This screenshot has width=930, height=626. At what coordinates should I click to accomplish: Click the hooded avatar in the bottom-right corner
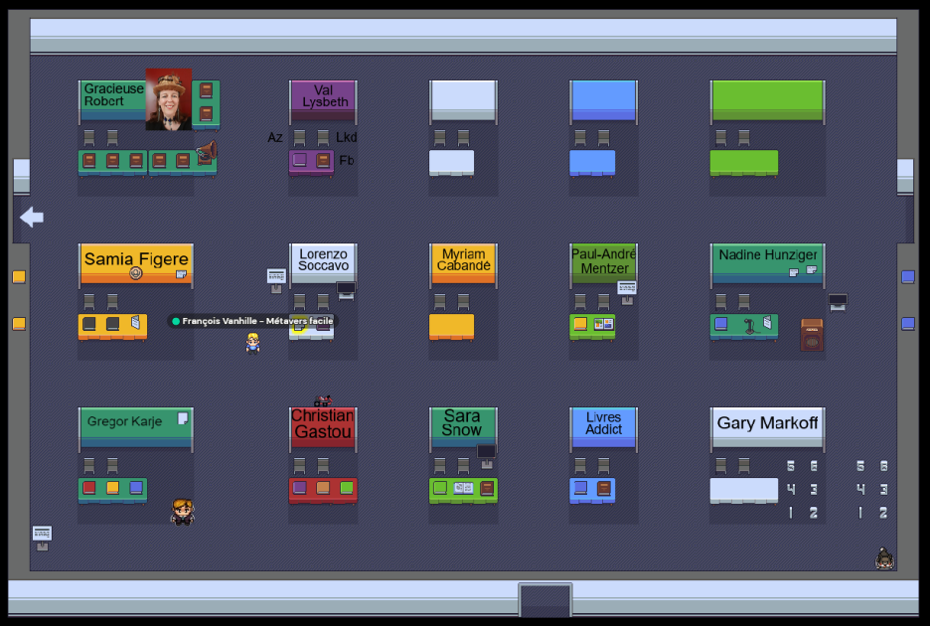pyautogui.click(x=884, y=559)
